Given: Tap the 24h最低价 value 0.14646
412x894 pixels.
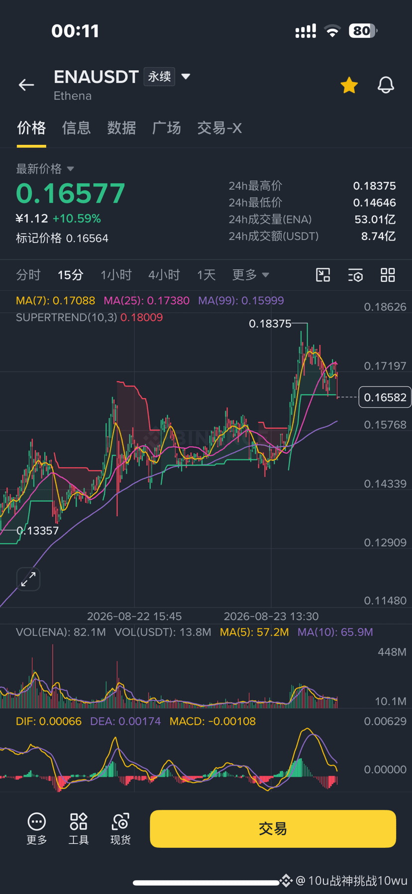Looking at the screenshot, I should [374, 203].
